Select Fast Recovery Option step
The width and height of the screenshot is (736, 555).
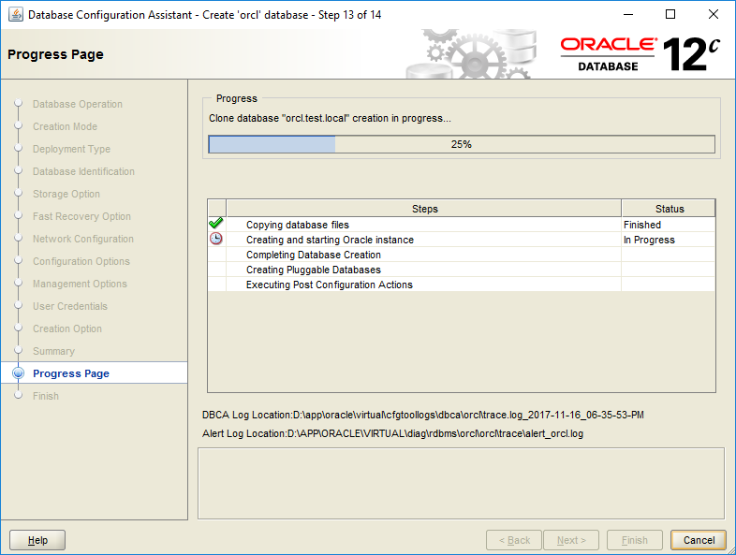[81, 216]
